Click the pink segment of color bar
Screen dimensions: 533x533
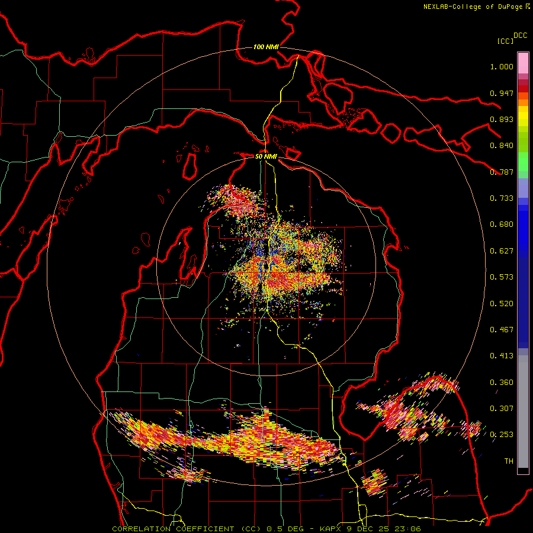523,63
